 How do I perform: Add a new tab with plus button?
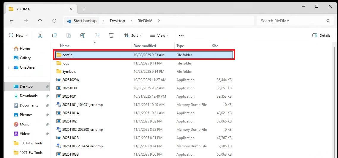[84, 9]
